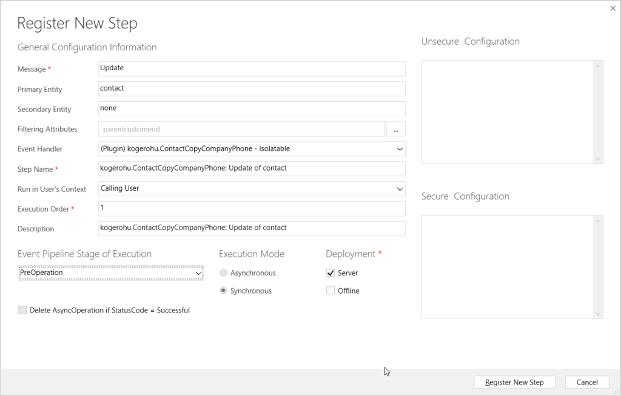
Task: Click the Cancel button
Action: coord(586,382)
